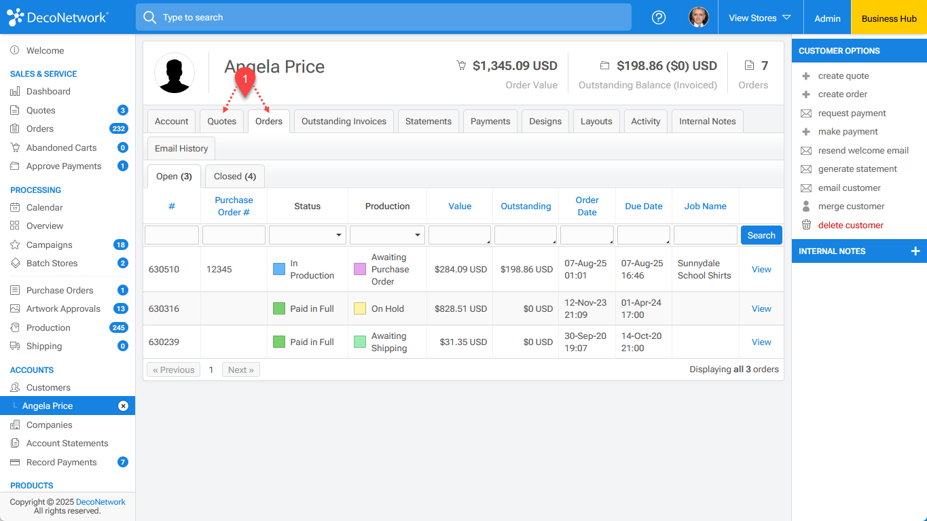This screenshot has height=521, width=927.
Task: Open Dashboard chart icon in sidebar
Action: pos(15,92)
